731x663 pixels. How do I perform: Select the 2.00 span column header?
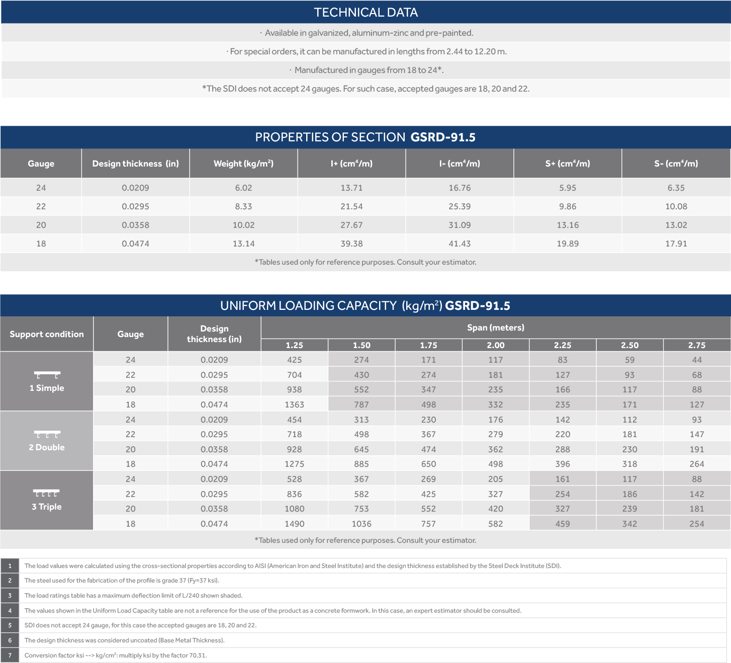click(x=495, y=345)
